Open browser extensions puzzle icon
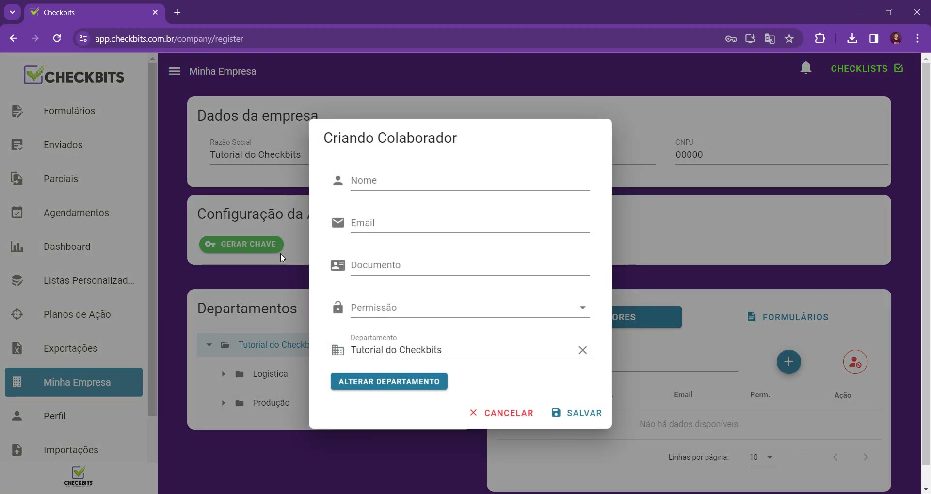 (x=820, y=38)
